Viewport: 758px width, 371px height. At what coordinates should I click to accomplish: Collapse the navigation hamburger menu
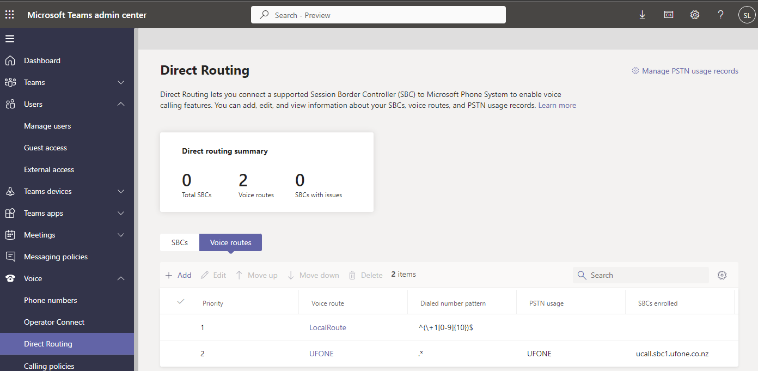10,39
